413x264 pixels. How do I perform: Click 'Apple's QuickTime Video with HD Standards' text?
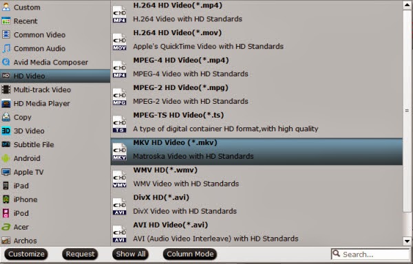click(208, 47)
